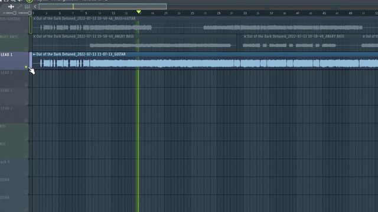The width and height of the screenshot is (378, 212).
Task: Toggle mute dot on ANGRY BASS track
Action: click(26, 49)
